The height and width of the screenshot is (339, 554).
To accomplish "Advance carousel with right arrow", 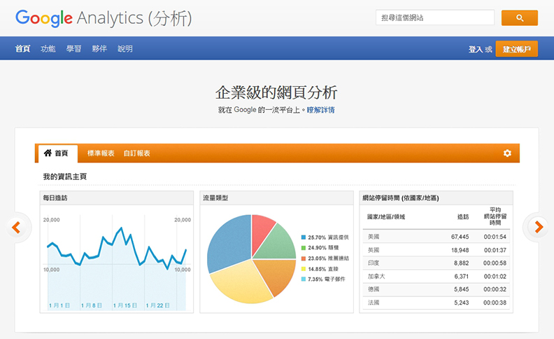I will pos(539,227).
